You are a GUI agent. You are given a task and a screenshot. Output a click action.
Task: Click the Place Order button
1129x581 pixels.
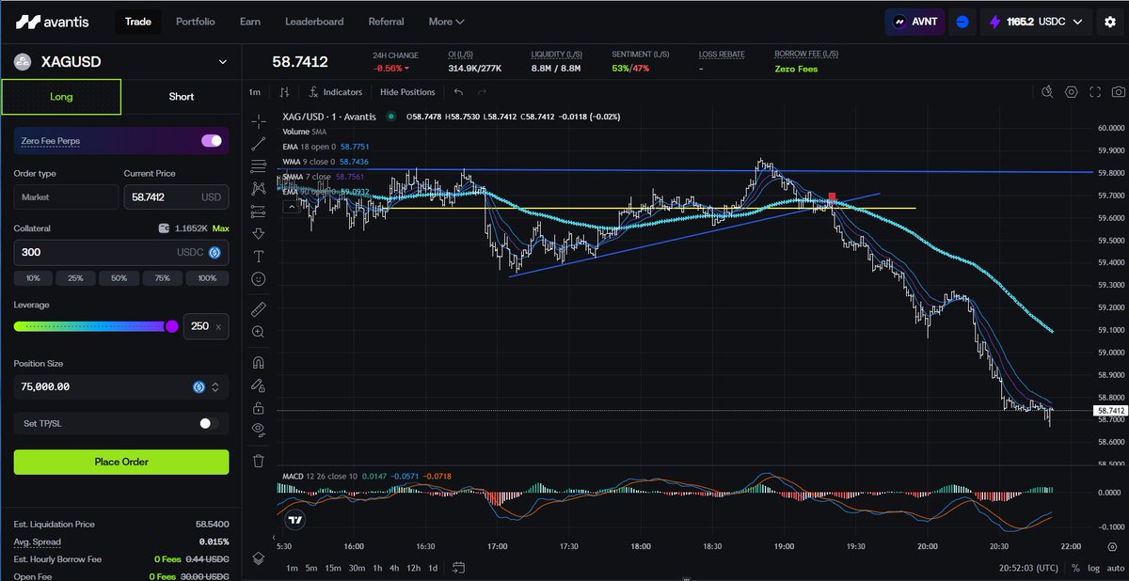tap(121, 462)
